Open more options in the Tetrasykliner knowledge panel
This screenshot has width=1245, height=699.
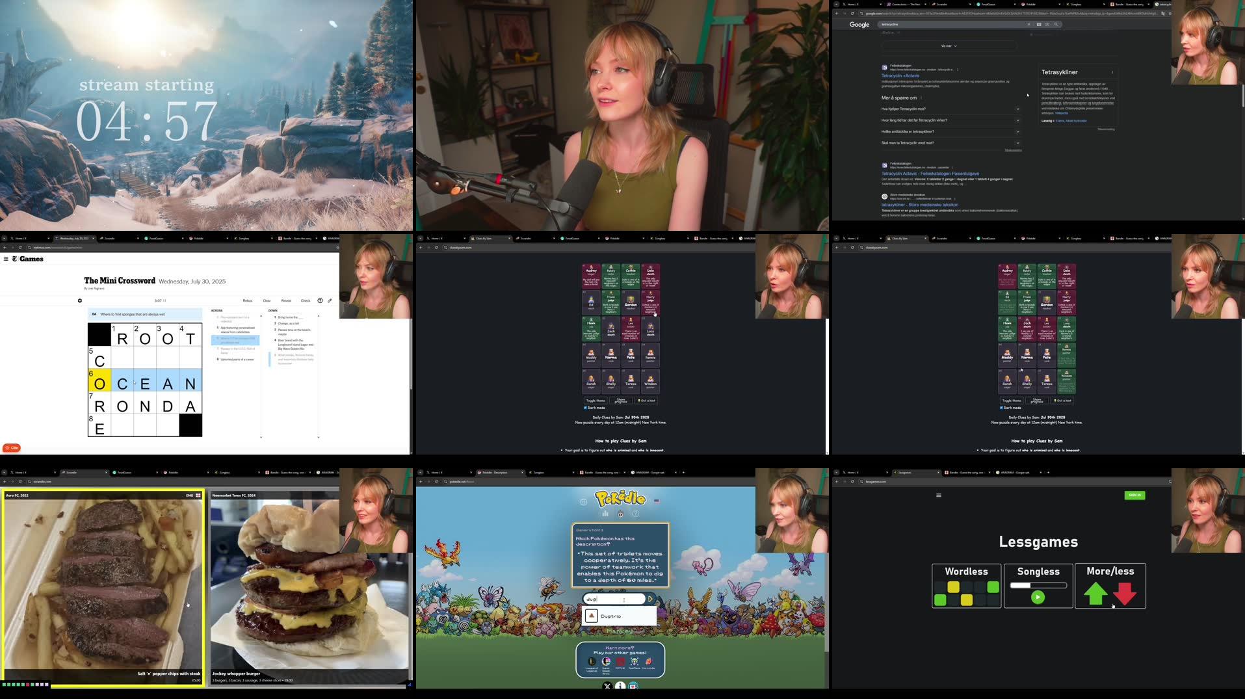pos(1112,72)
